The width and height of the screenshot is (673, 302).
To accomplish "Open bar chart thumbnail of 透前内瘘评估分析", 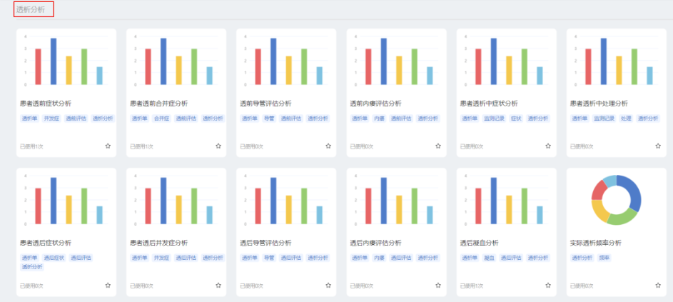I will point(396,61).
